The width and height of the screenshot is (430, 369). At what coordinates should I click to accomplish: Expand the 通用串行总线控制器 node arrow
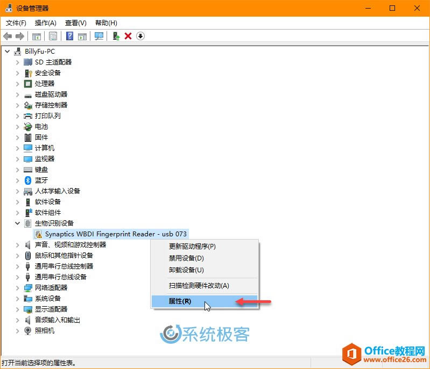[x=18, y=266]
